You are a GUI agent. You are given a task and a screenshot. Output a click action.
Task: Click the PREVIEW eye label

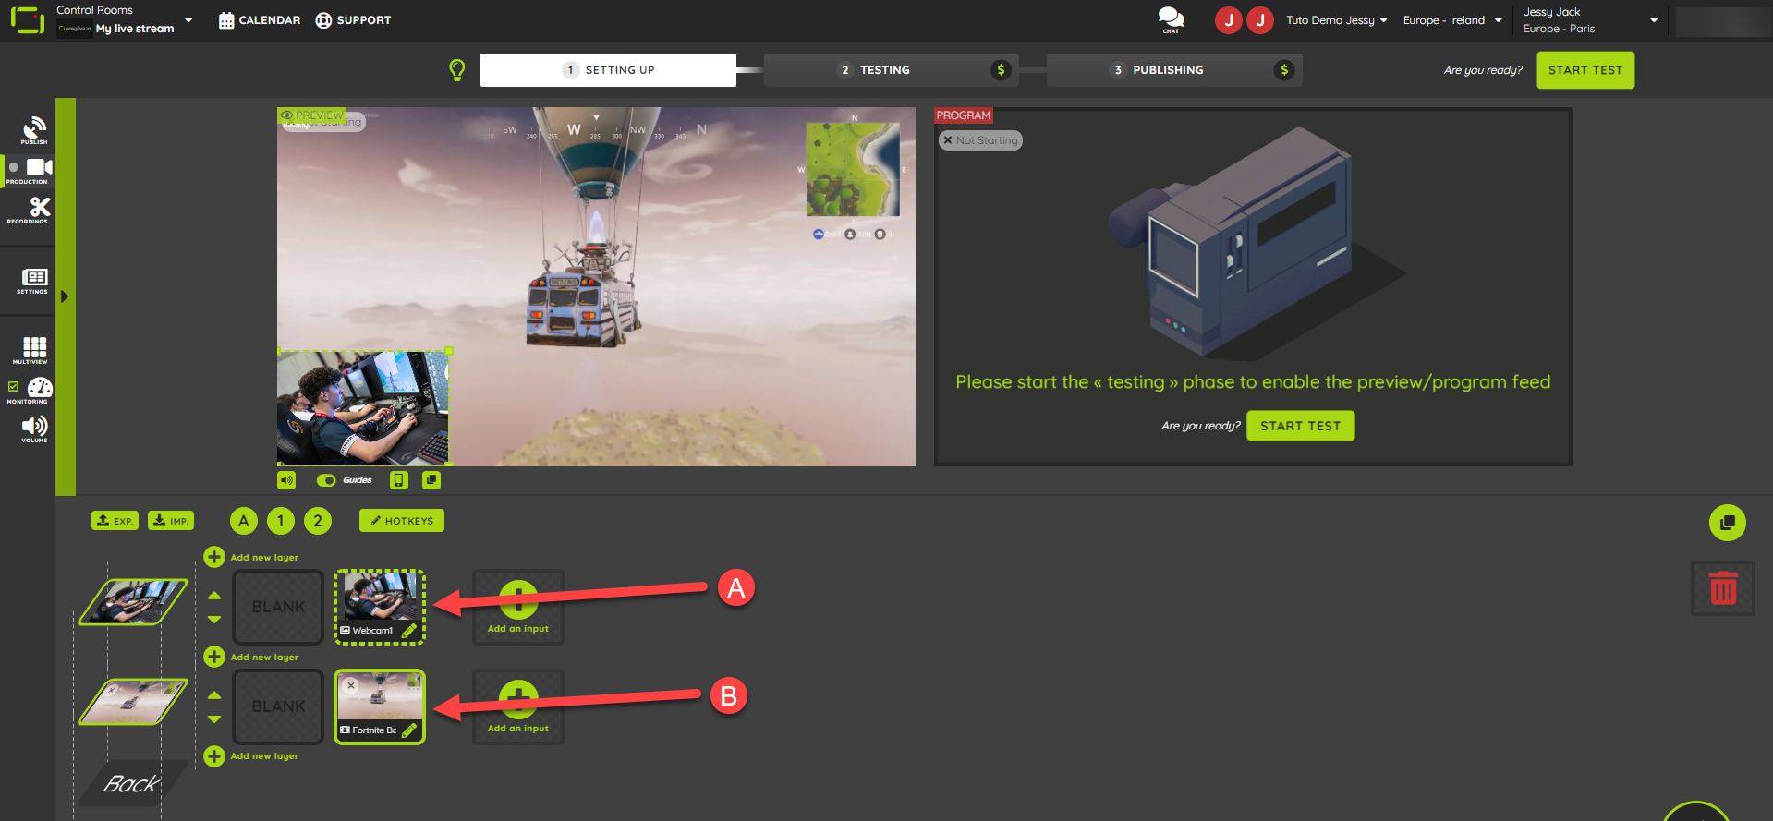point(312,115)
